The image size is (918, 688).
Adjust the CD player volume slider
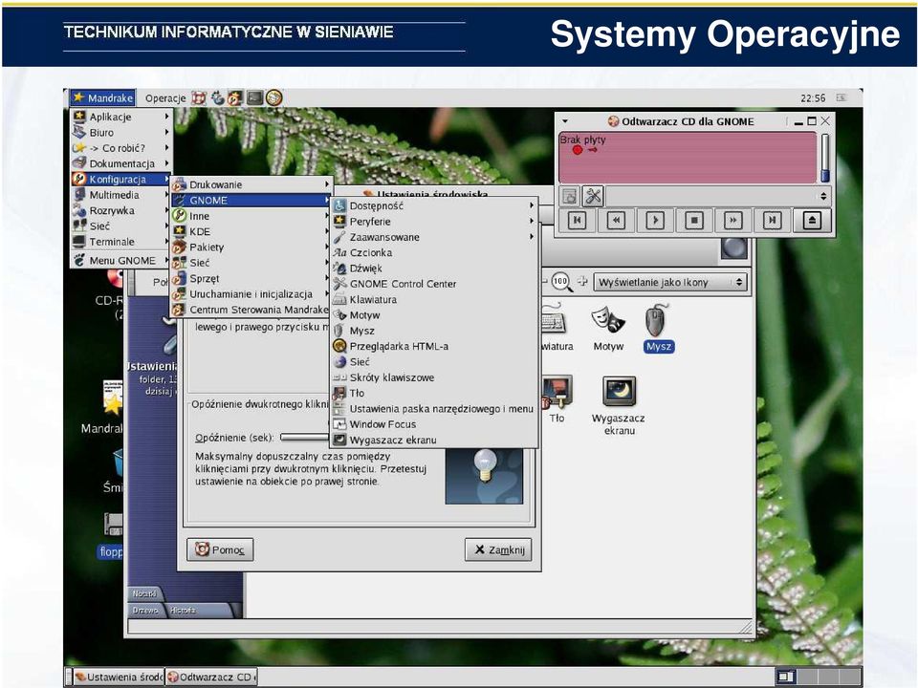(825, 158)
